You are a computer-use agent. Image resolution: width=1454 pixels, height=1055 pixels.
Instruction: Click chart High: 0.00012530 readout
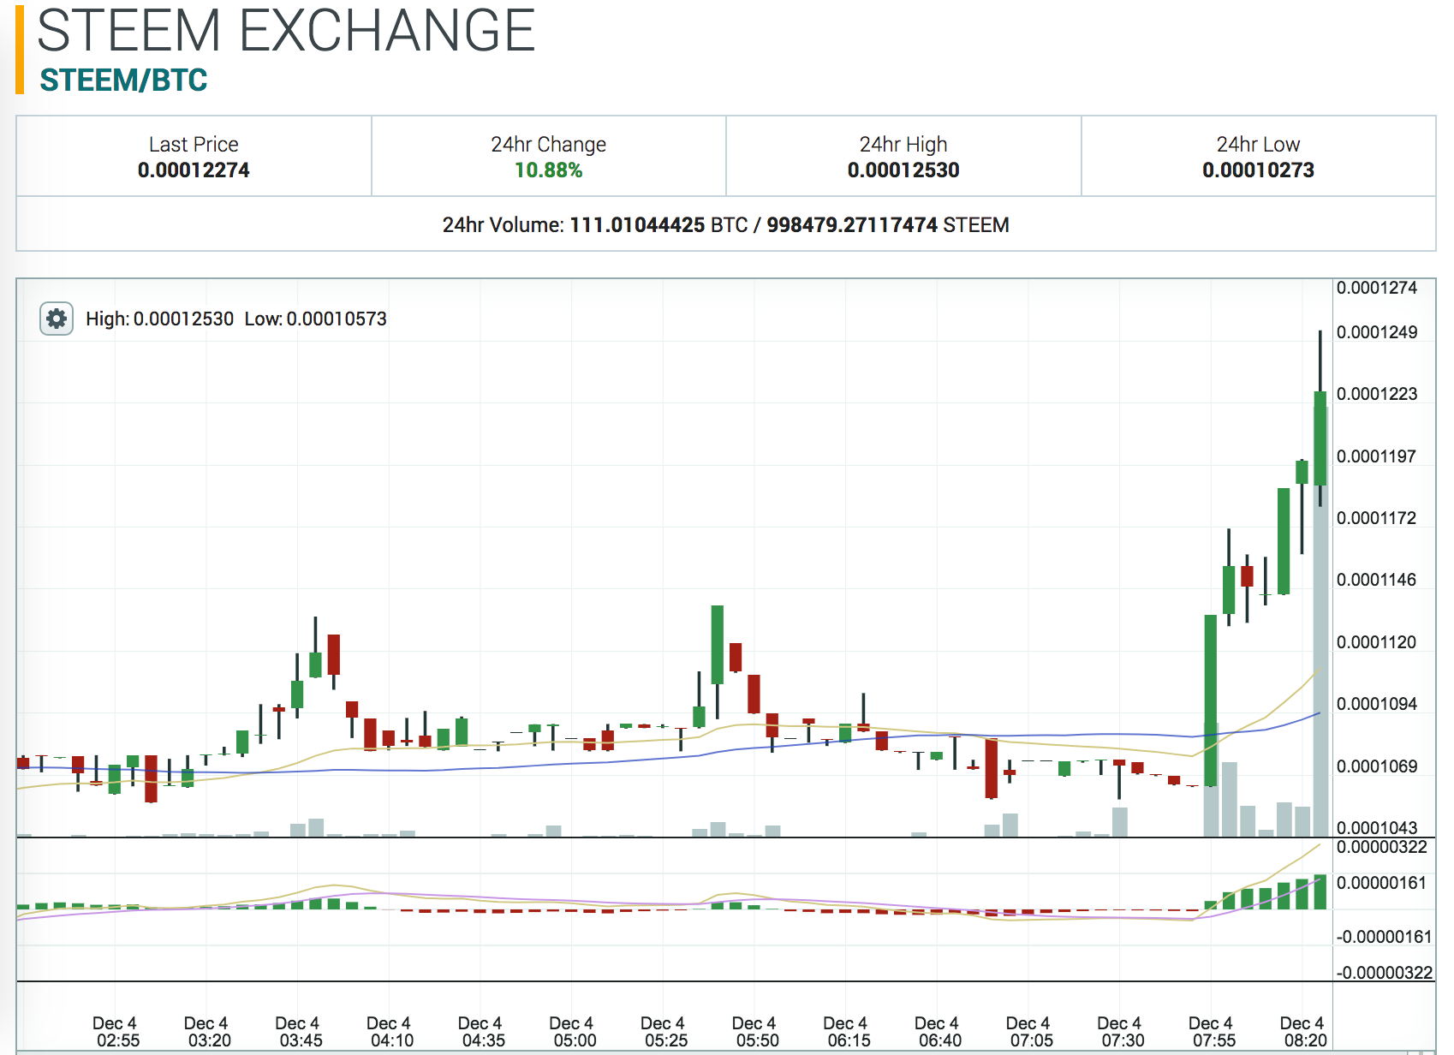click(x=159, y=319)
